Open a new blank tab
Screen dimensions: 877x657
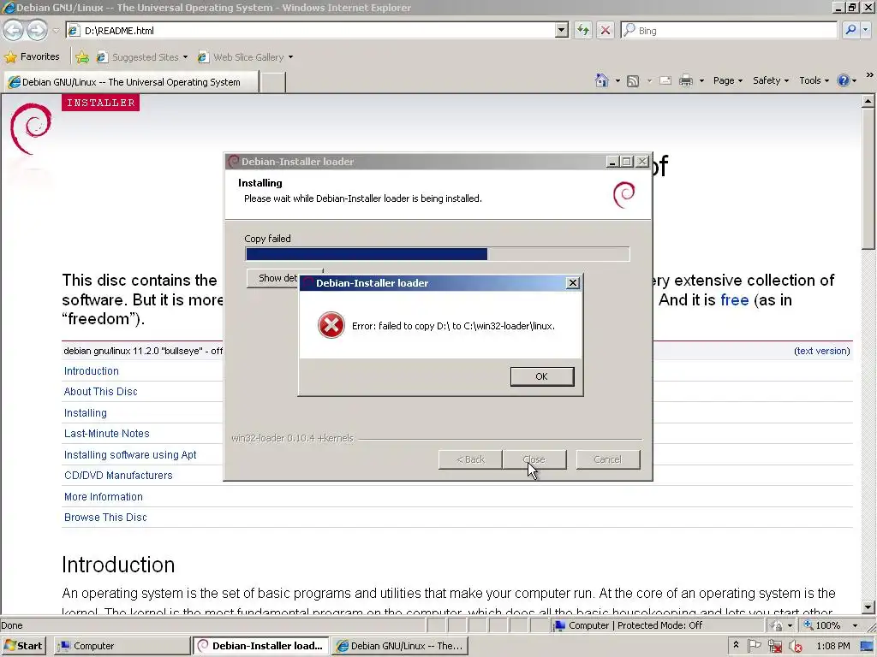click(273, 82)
